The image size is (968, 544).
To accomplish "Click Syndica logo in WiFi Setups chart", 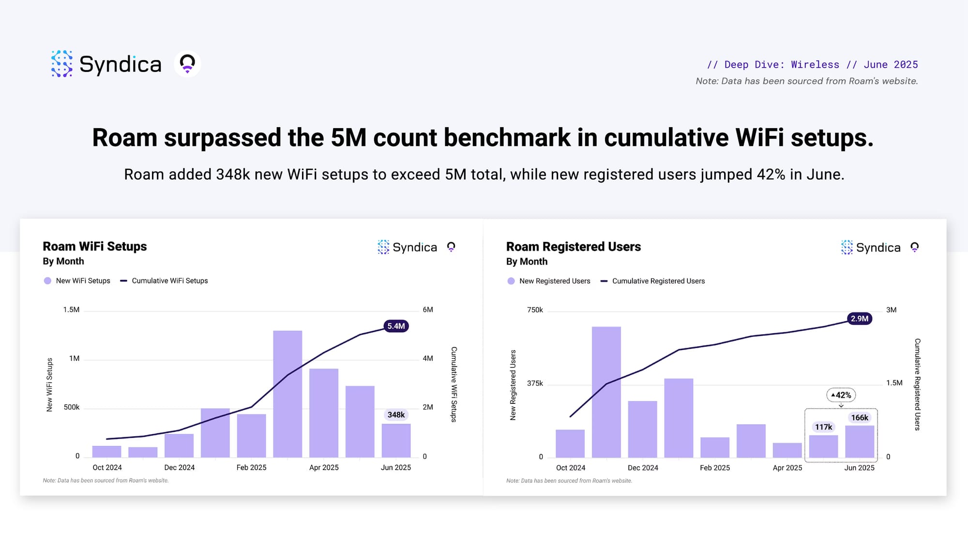I will tap(407, 247).
